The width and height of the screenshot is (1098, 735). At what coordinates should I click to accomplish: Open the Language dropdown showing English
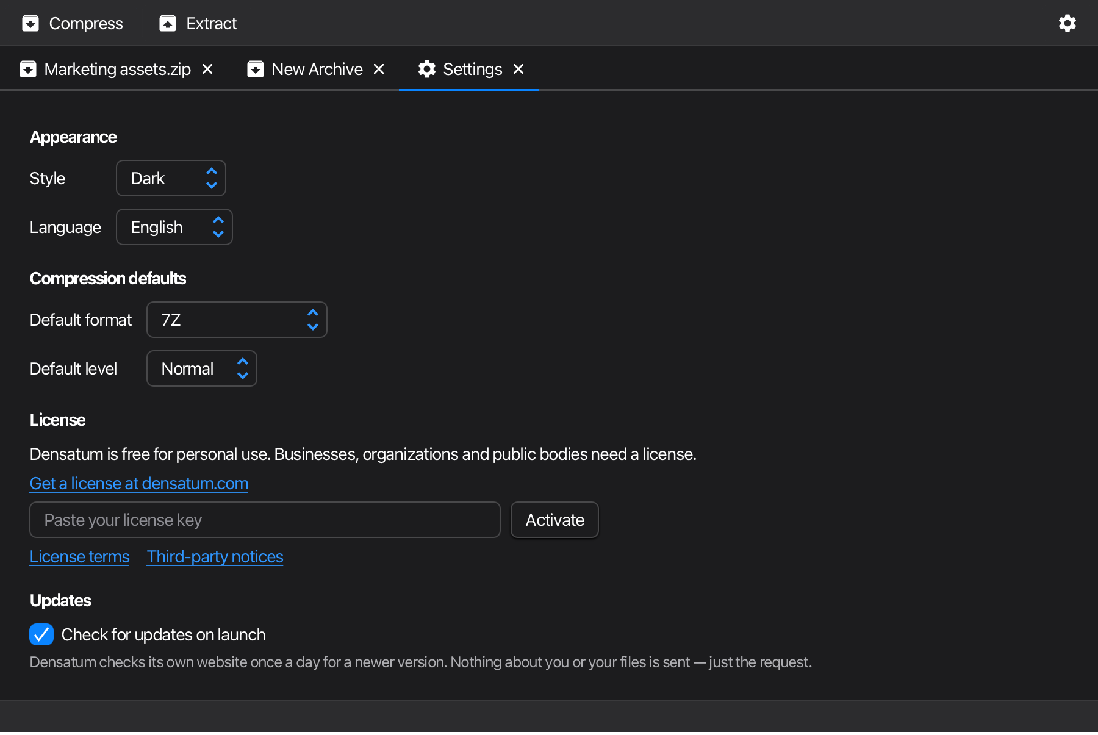(x=174, y=227)
